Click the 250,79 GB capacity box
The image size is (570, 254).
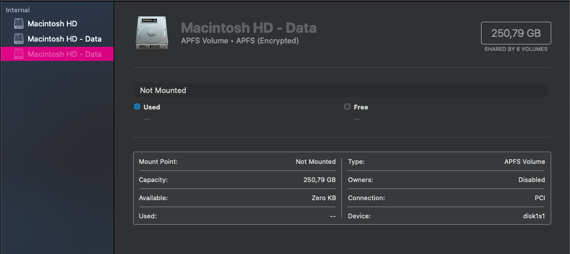[x=516, y=33]
